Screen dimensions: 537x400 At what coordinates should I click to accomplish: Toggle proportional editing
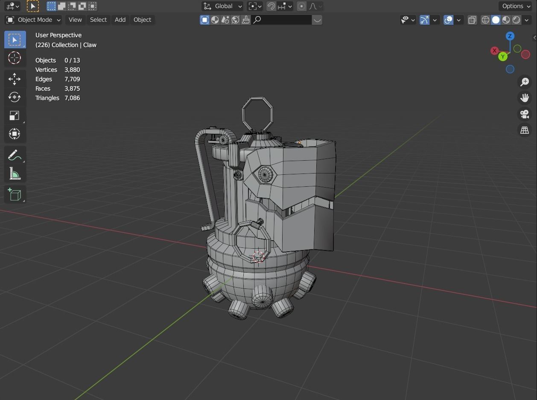point(302,6)
